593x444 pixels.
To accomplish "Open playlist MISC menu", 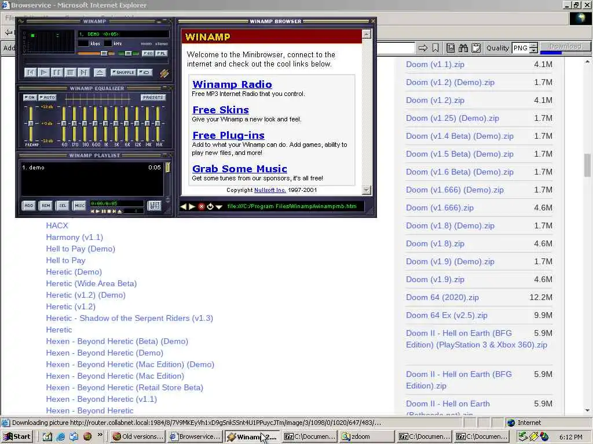I will [79, 205].
